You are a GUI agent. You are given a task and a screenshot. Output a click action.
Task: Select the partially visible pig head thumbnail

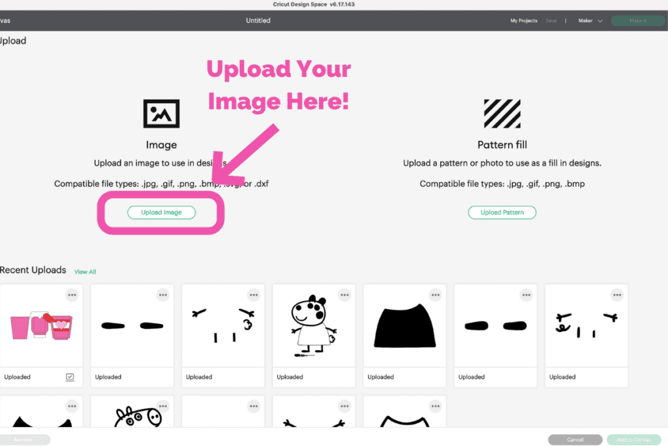point(132,412)
